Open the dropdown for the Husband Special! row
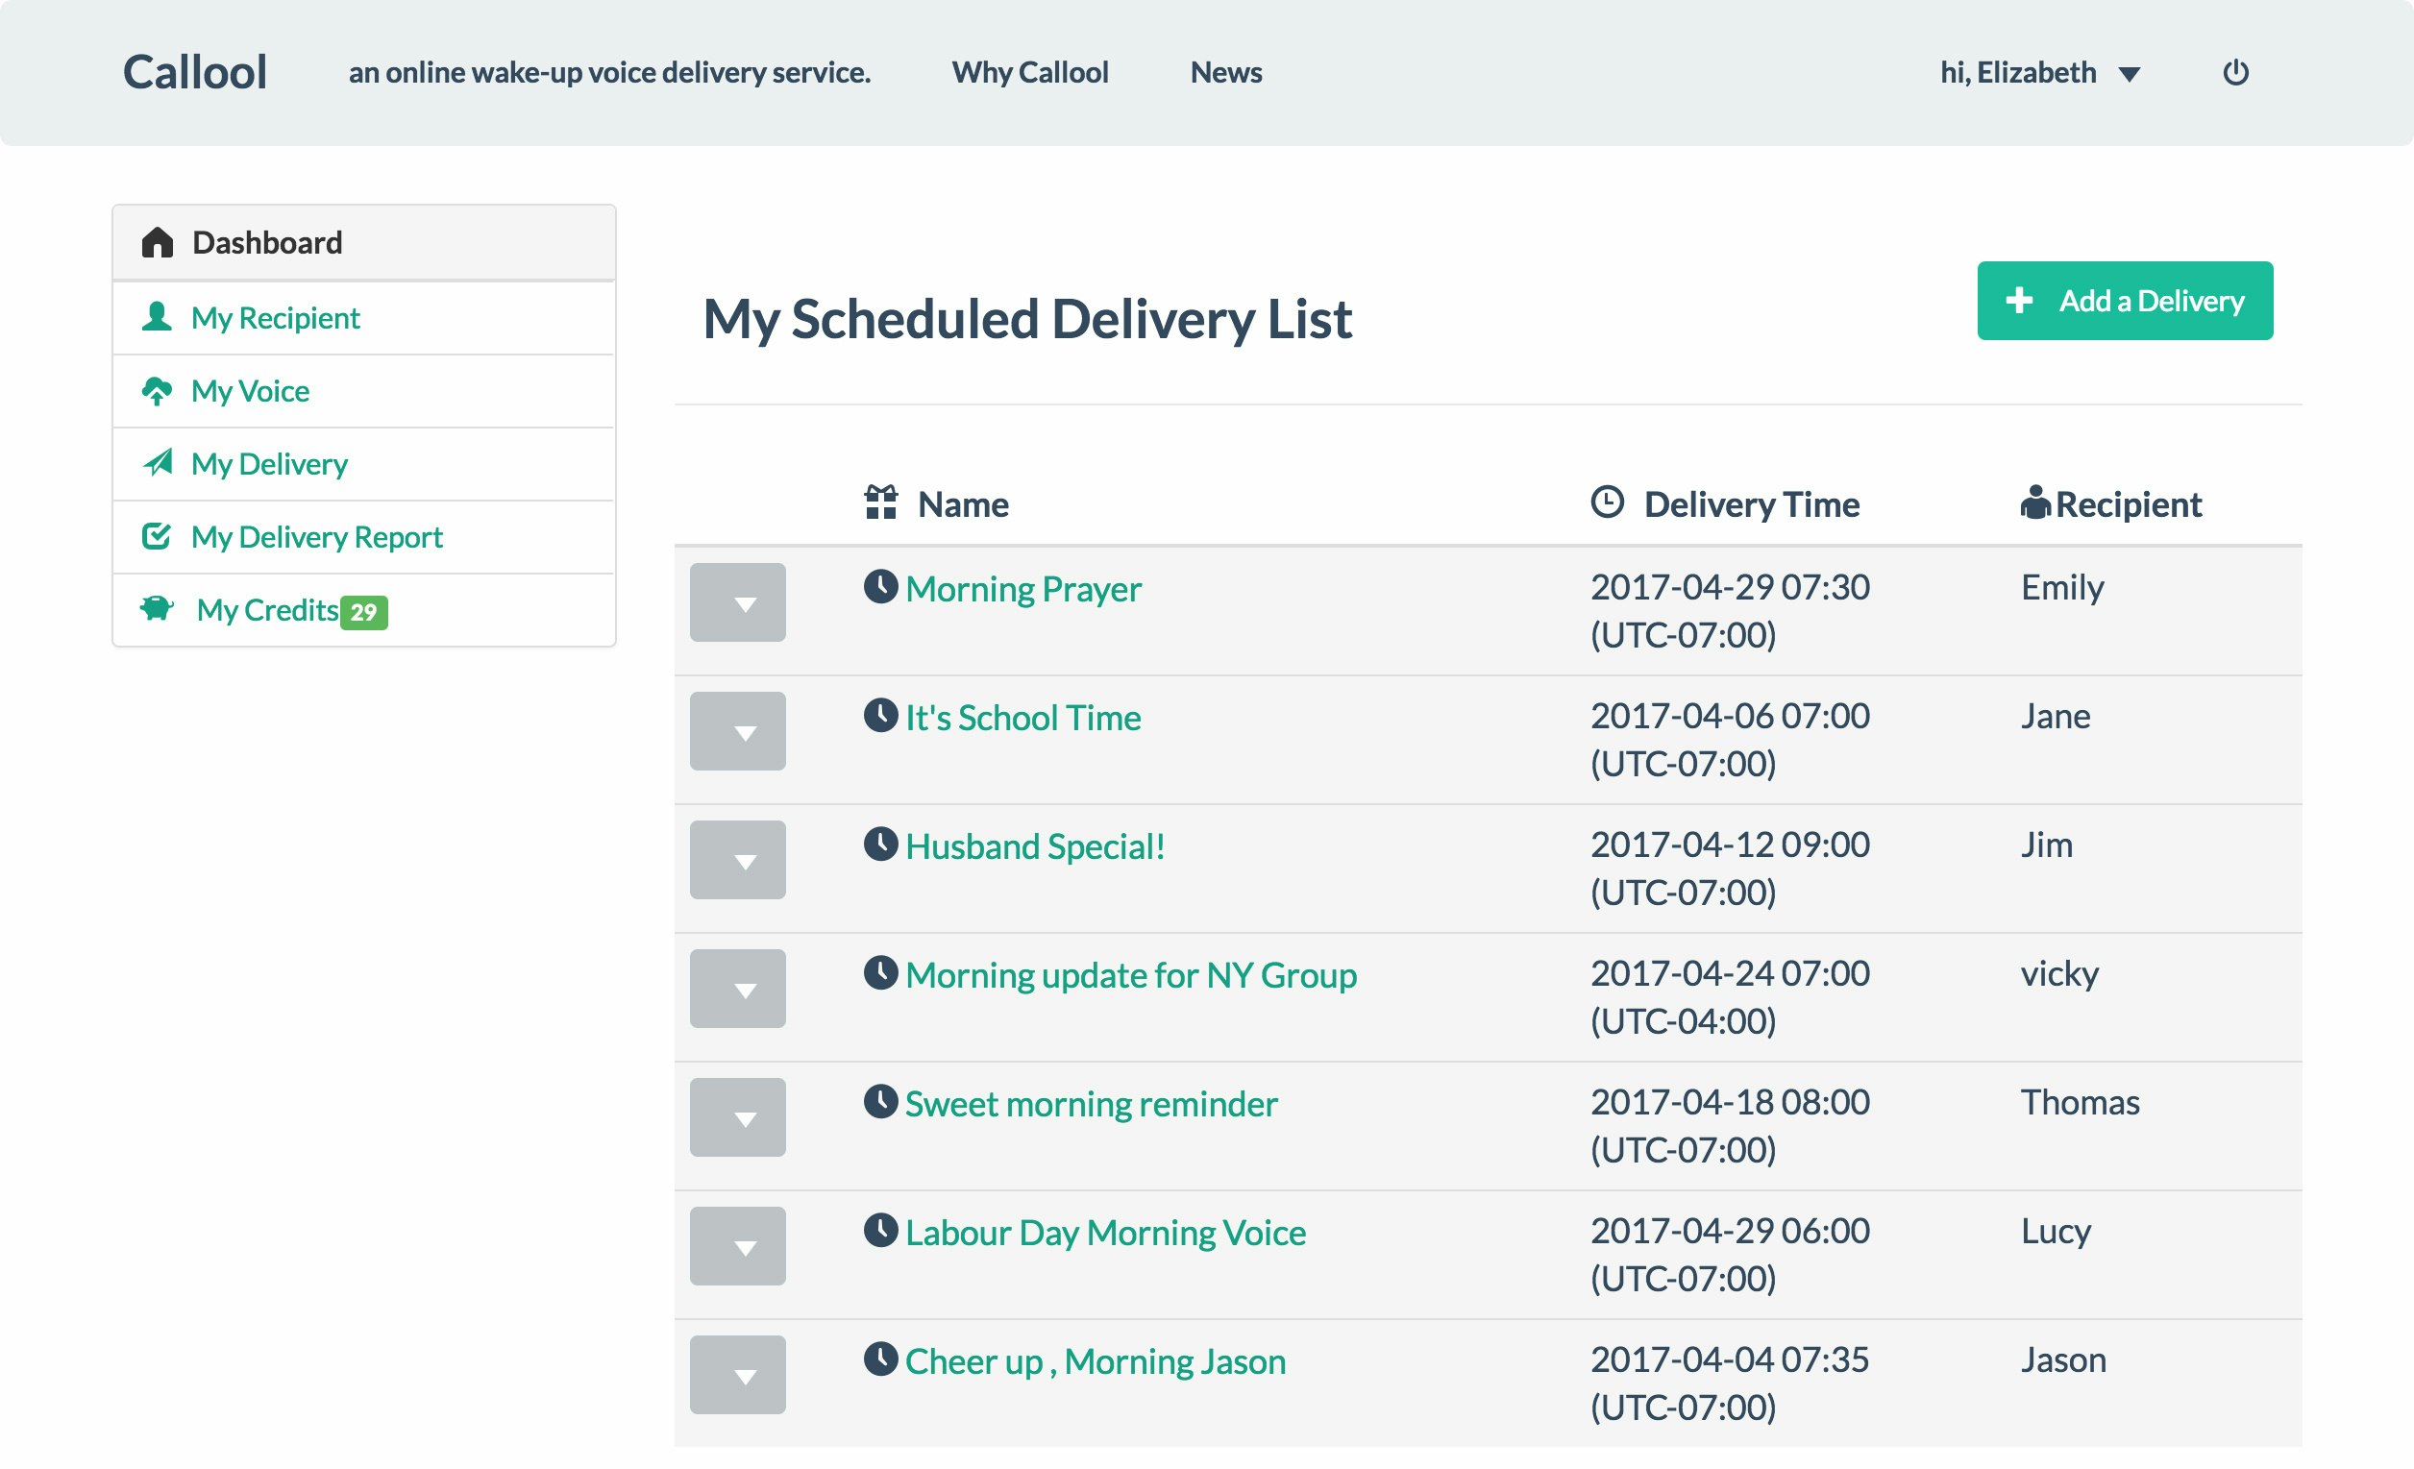 coord(738,860)
